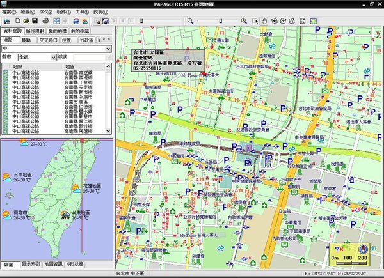
Task: Click the weather sun-cloud toolbar icon
Action: [86, 21]
